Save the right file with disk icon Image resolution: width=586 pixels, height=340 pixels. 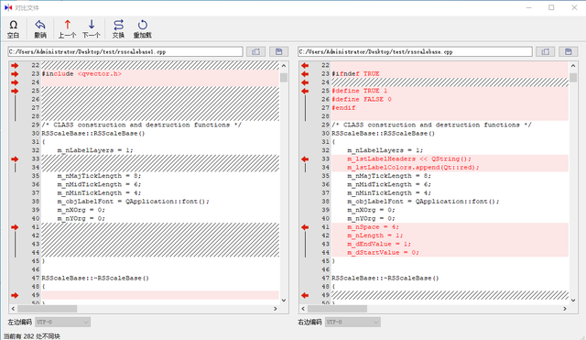tap(569, 51)
